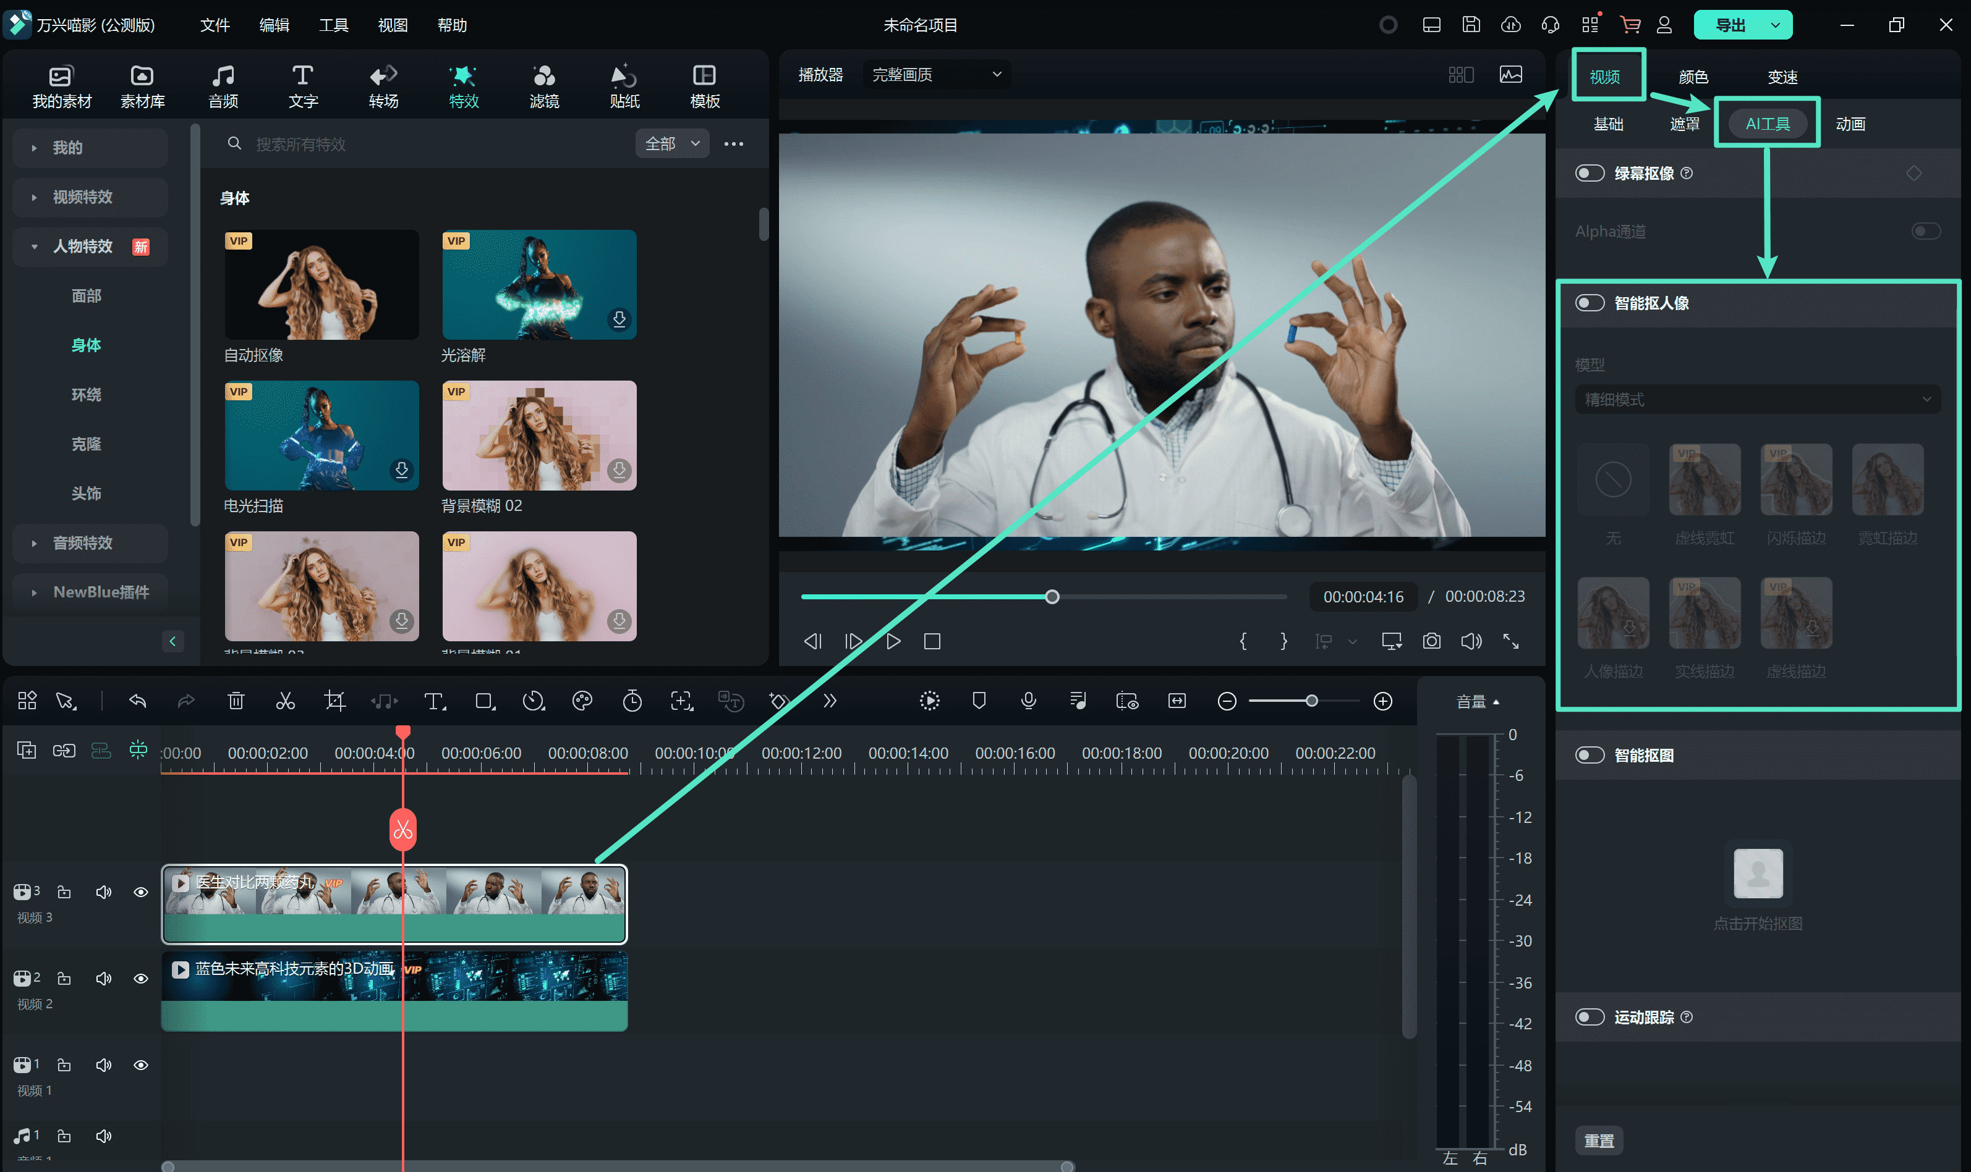Expand the 我的 category

(x=90, y=148)
